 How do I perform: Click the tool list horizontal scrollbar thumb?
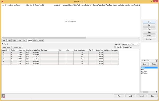pos(45,38)
